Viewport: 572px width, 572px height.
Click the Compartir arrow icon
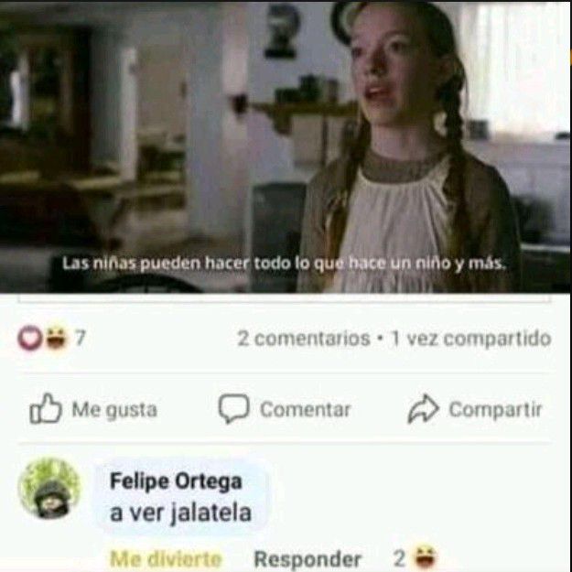(x=423, y=408)
